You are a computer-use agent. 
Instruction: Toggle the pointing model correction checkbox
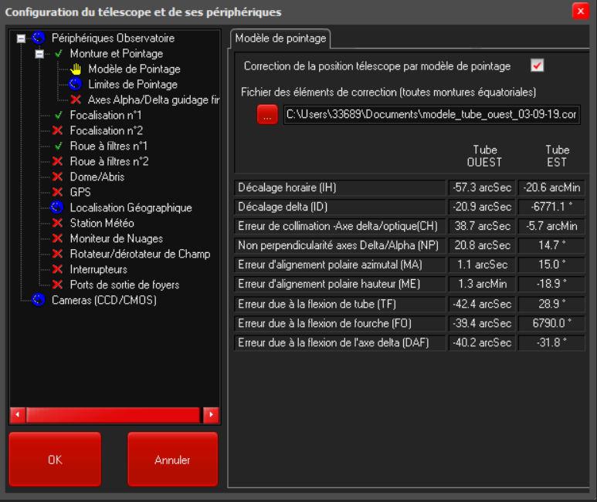click(x=538, y=66)
